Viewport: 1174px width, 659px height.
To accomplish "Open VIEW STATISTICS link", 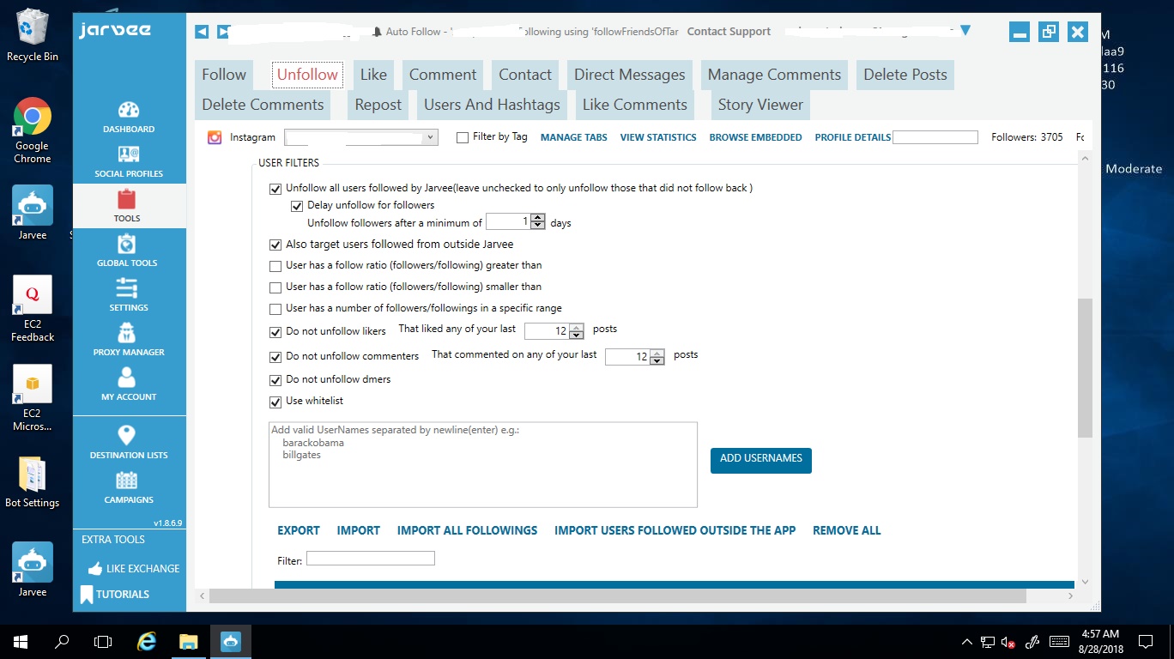I will tap(658, 137).
